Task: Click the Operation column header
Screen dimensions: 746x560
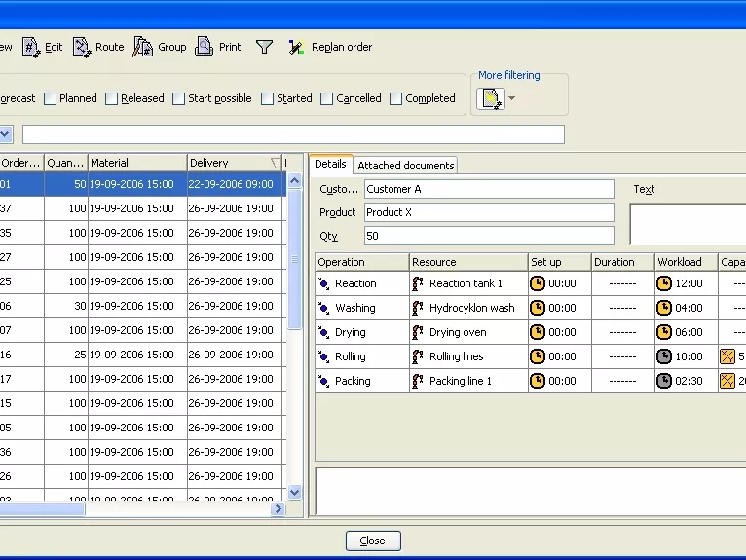Action: (x=362, y=262)
